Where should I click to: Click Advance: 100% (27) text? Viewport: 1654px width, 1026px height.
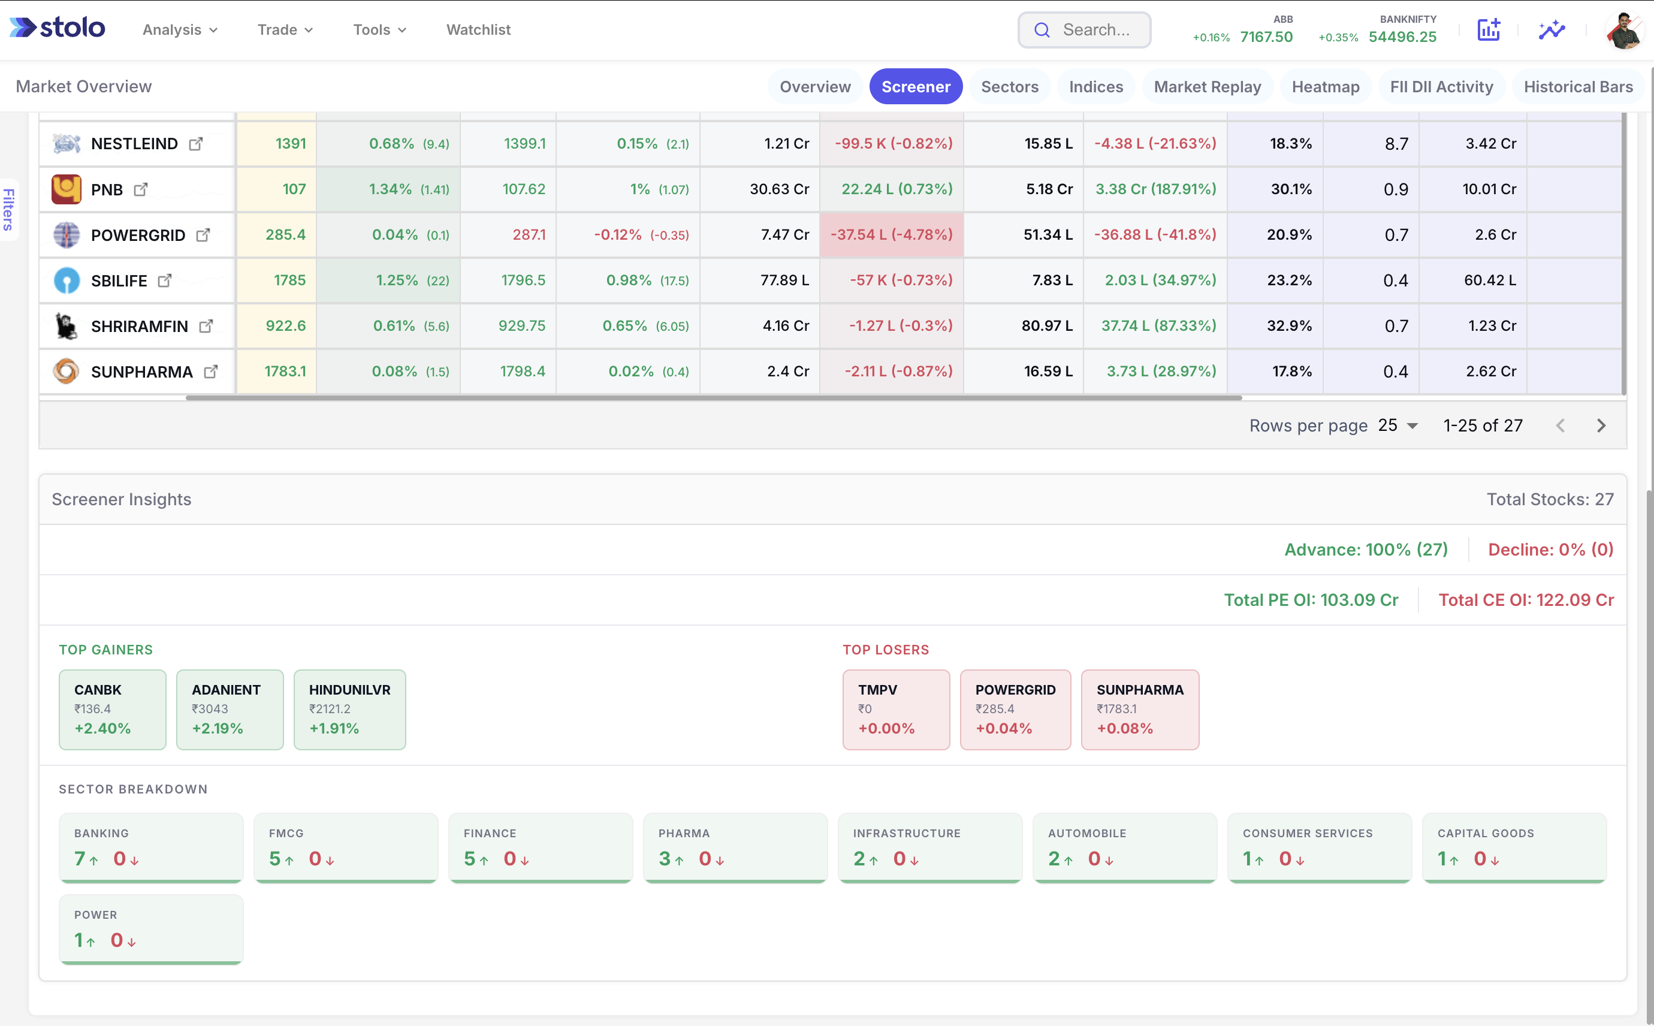1366,550
